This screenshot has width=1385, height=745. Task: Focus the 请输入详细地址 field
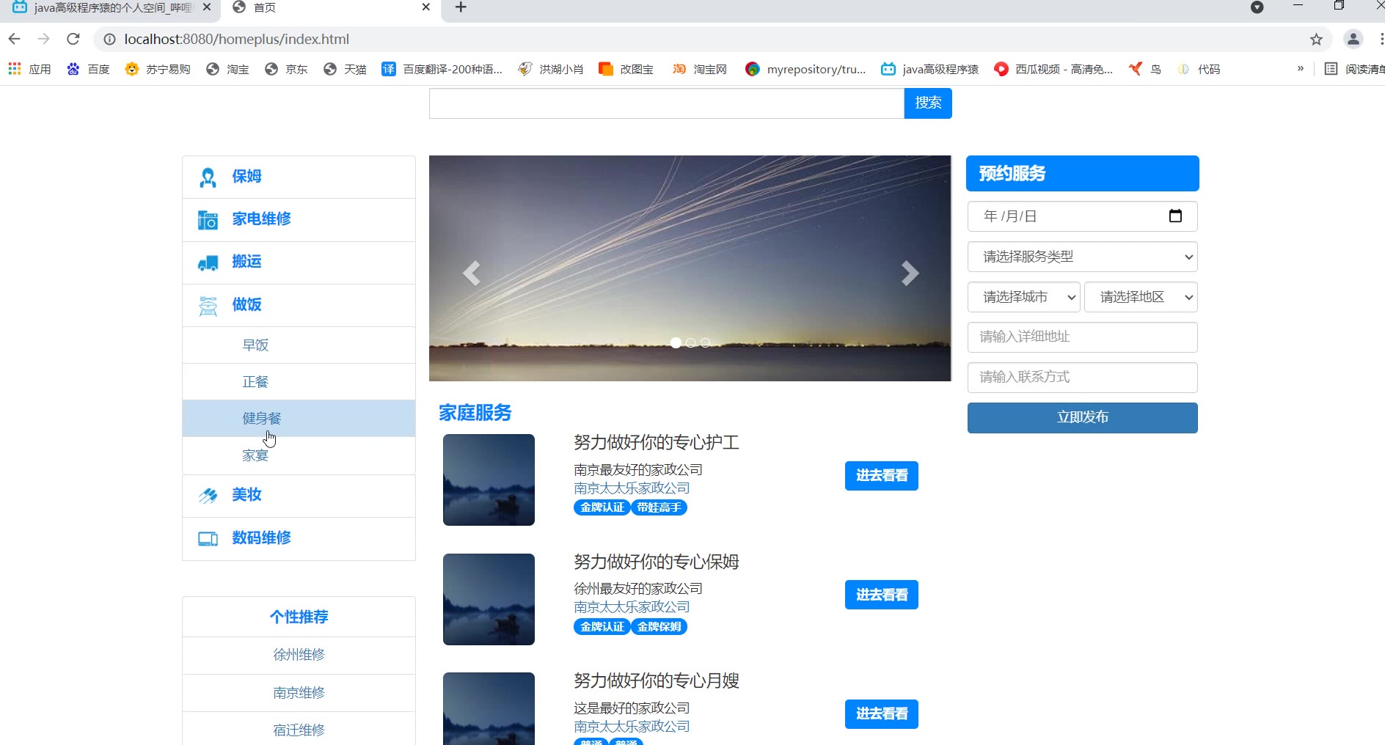pos(1082,337)
